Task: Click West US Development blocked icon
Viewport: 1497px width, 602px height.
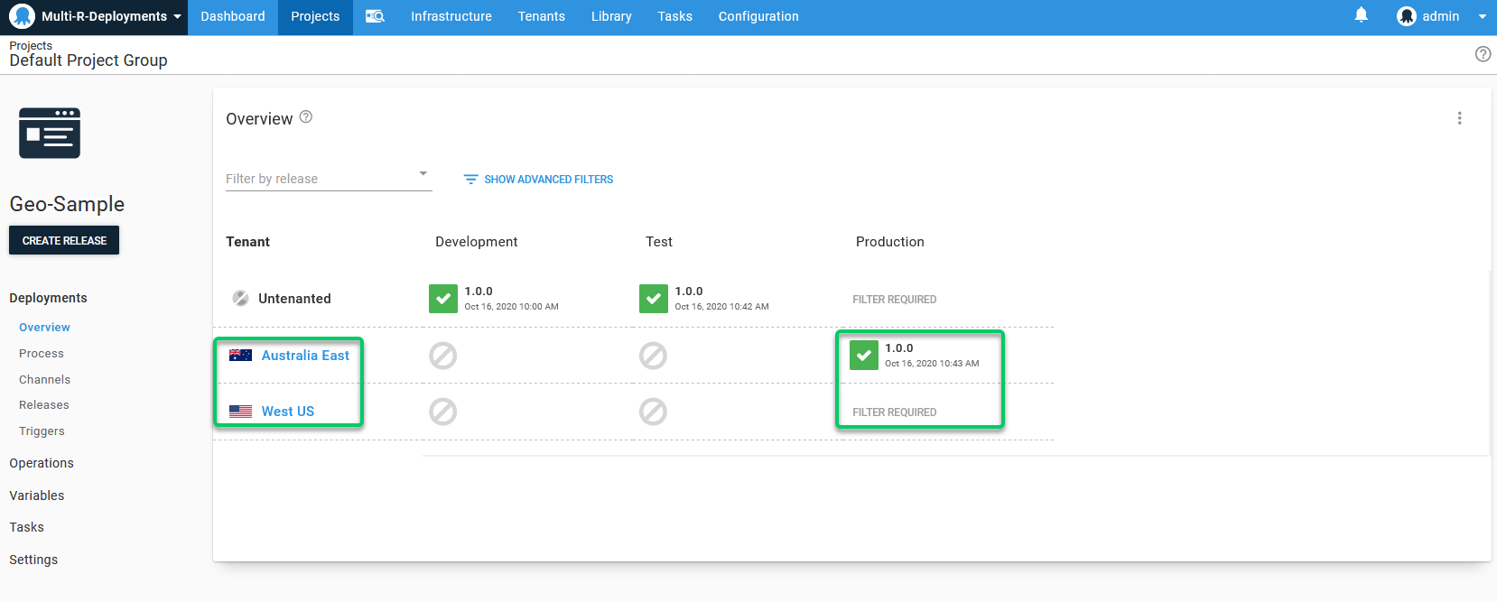Action: coord(443,412)
